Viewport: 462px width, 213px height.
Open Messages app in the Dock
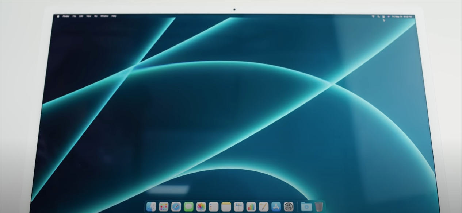[x=188, y=207]
